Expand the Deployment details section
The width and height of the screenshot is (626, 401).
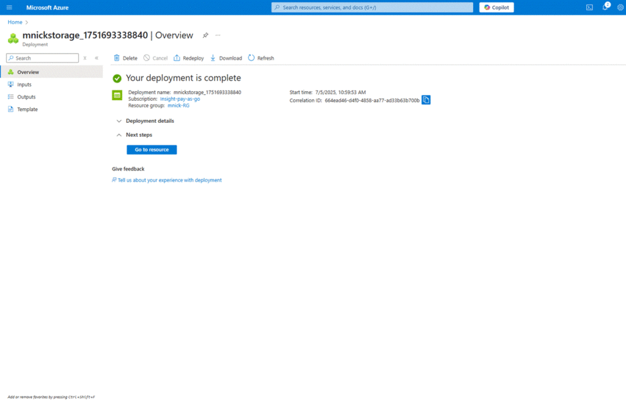[x=119, y=121]
